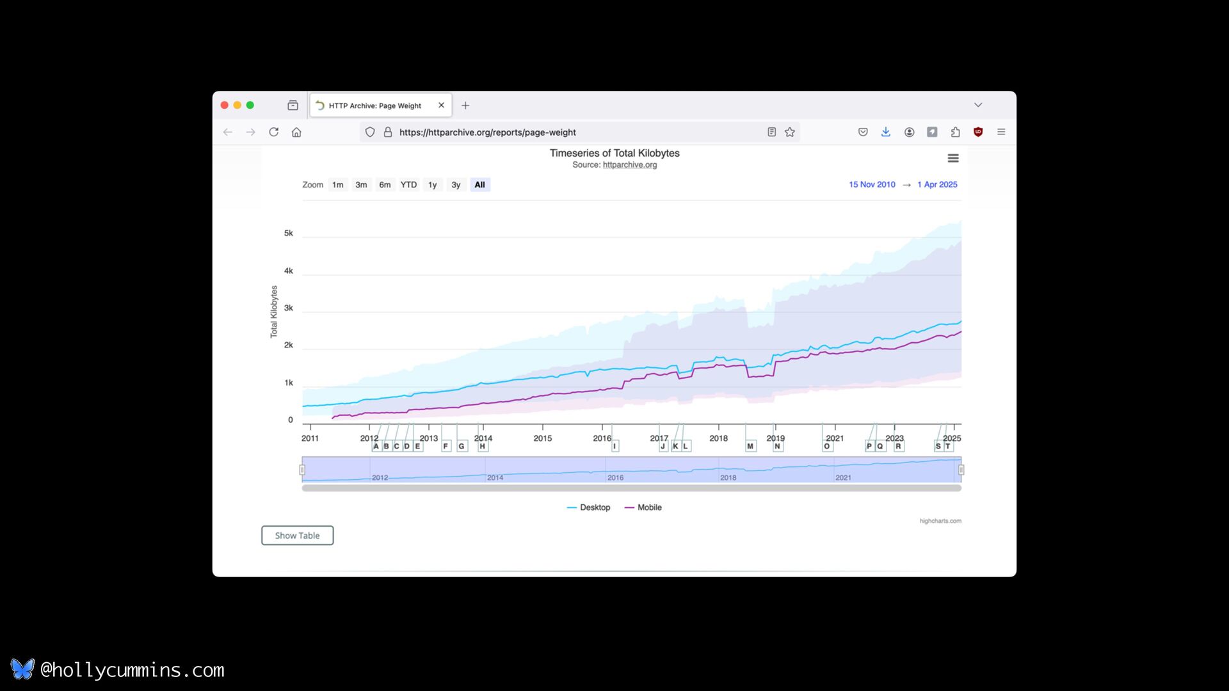Select the 1y zoom range

433,185
